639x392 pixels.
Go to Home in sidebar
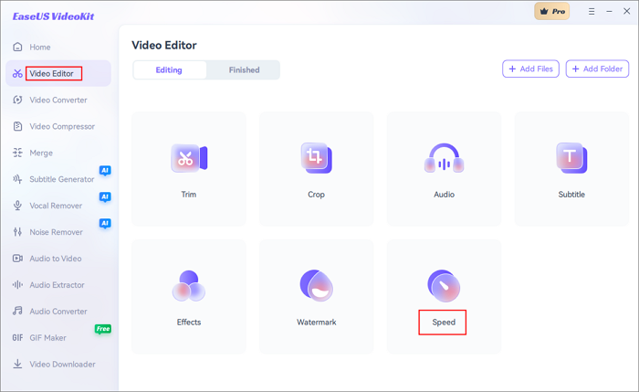coord(40,48)
